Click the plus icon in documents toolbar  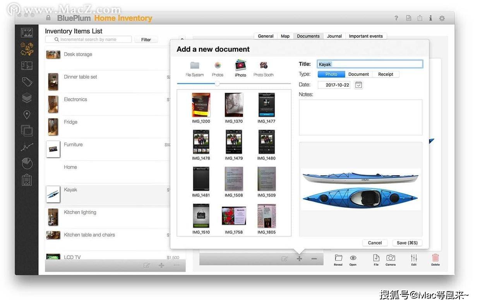(299, 259)
